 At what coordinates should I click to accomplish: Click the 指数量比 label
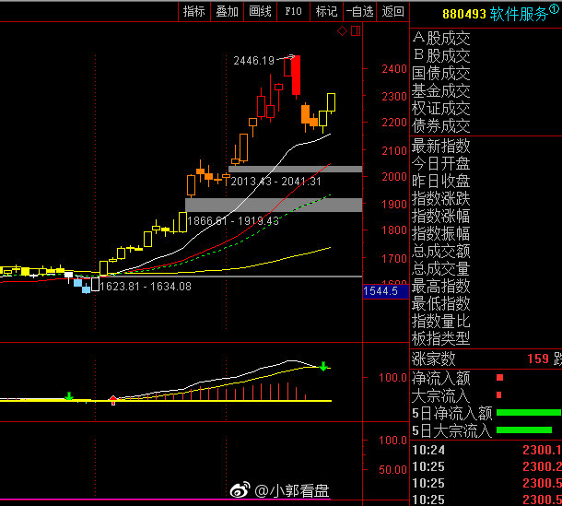click(441, 321)
